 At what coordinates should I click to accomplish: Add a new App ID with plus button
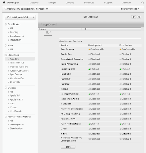pyautogui.click(x=134, y=17)
